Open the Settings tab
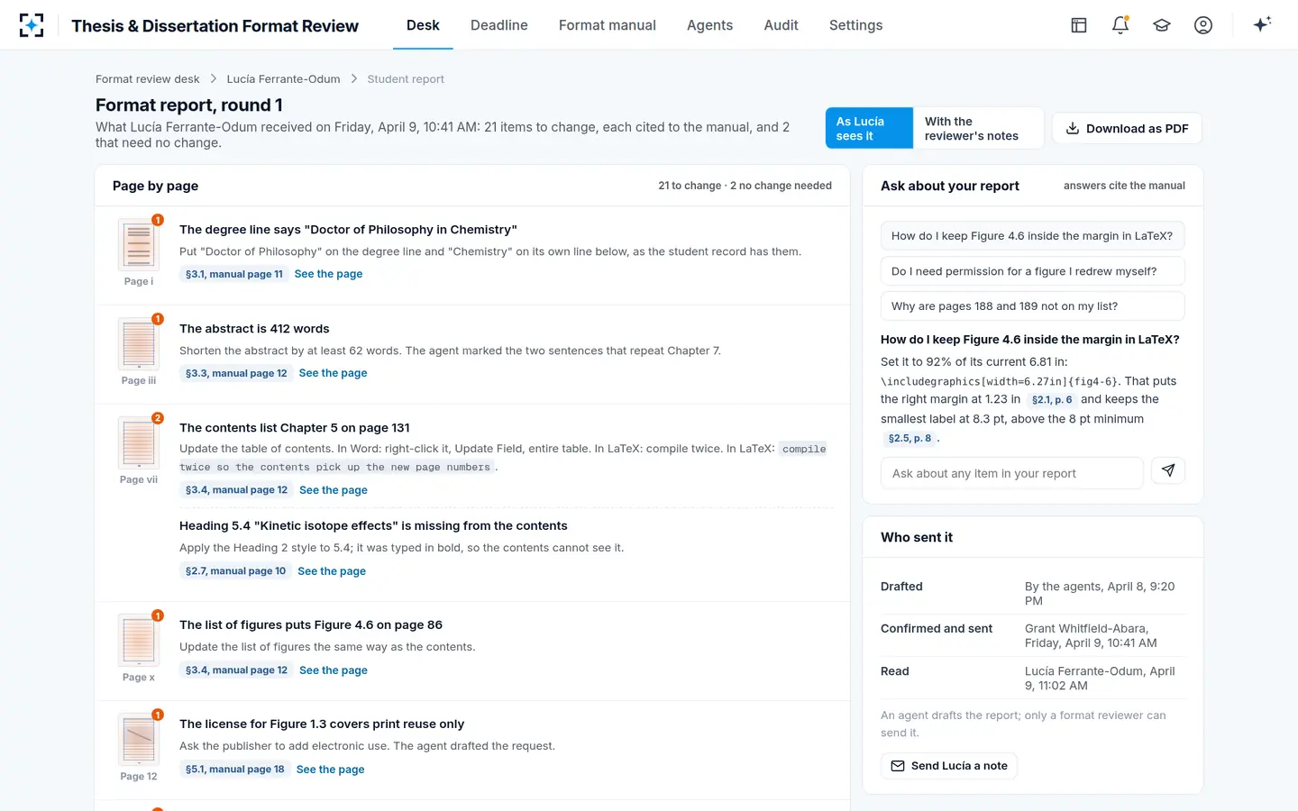This screenshot has height=811, width=1298. (x=856, y=25)
